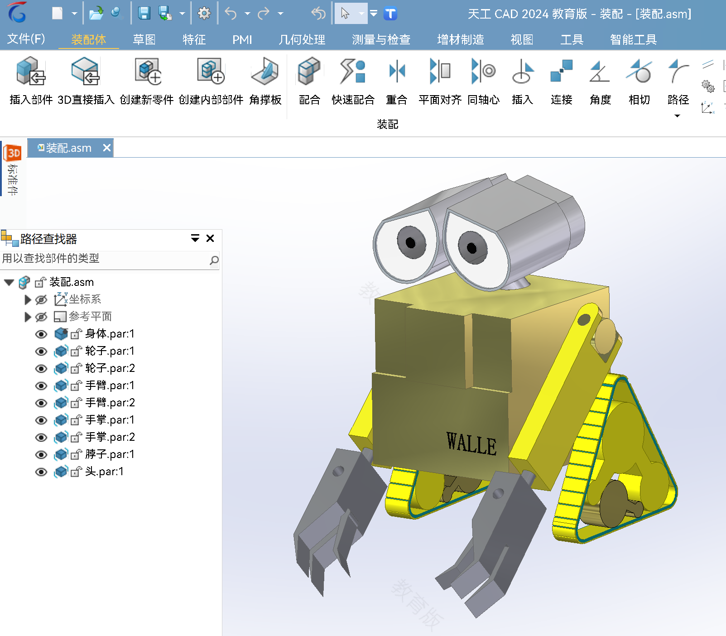
Task: Expand the 参考平面 tree node
Action: pyautogui.click(x=28, y=317)
